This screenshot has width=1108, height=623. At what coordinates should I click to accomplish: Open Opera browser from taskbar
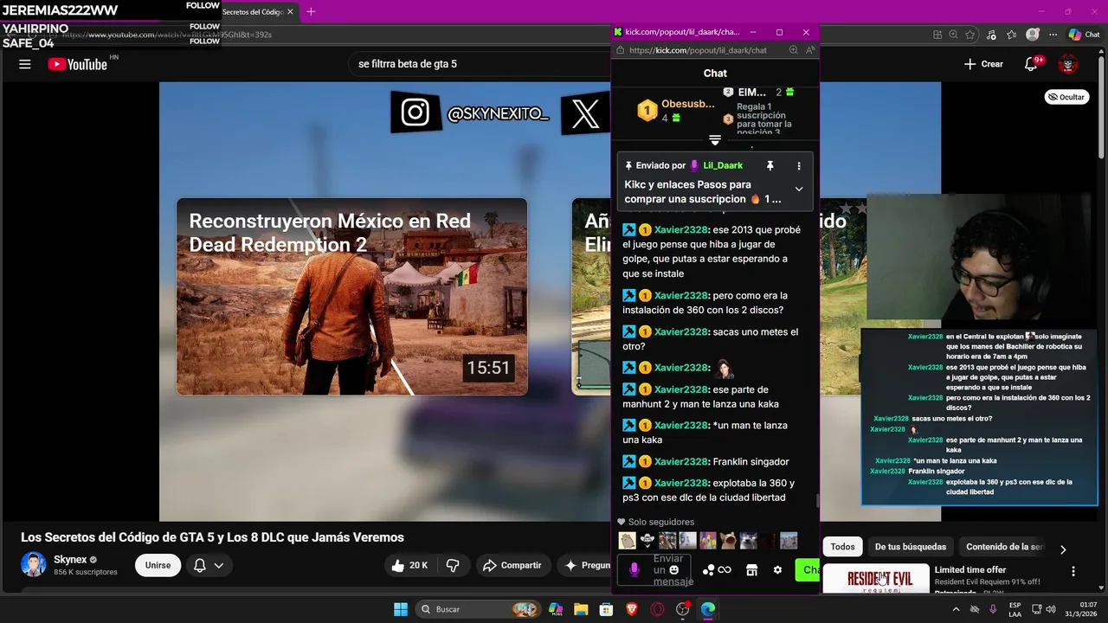[x=657, y=609]
